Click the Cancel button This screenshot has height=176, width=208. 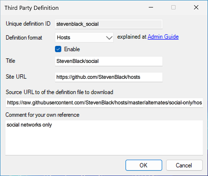click(x=184, y=165)
